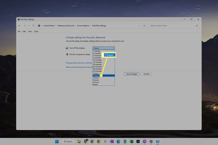Open Microsoft Edge from the taskbar
The height and width of the screenshot is (145, 218).
coord(118,142)
